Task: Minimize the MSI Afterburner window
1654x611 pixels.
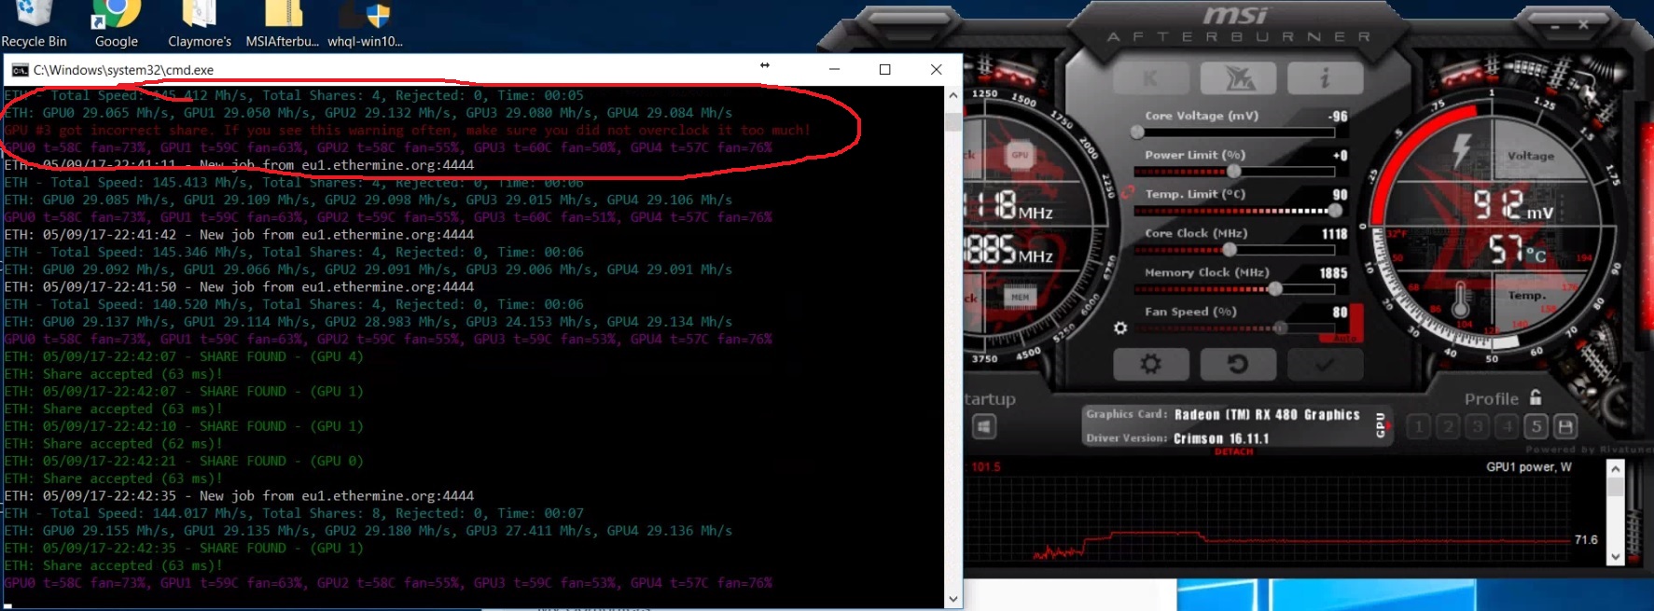Action: point(1555,27)
